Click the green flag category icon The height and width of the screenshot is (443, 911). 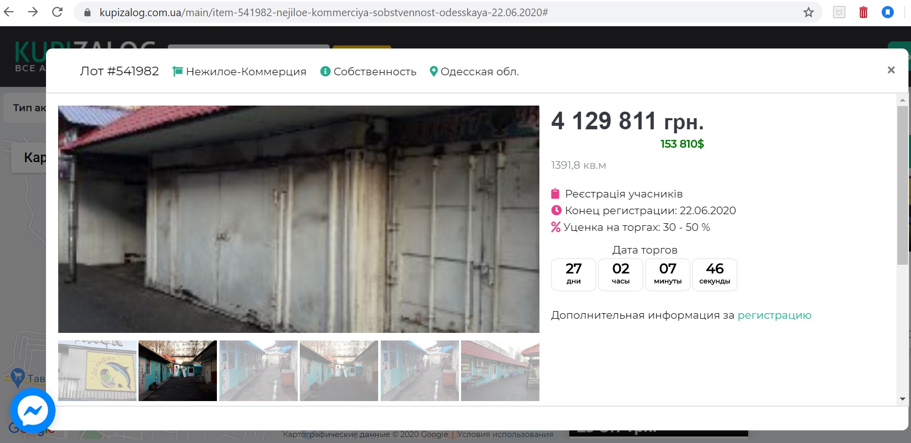177,72
